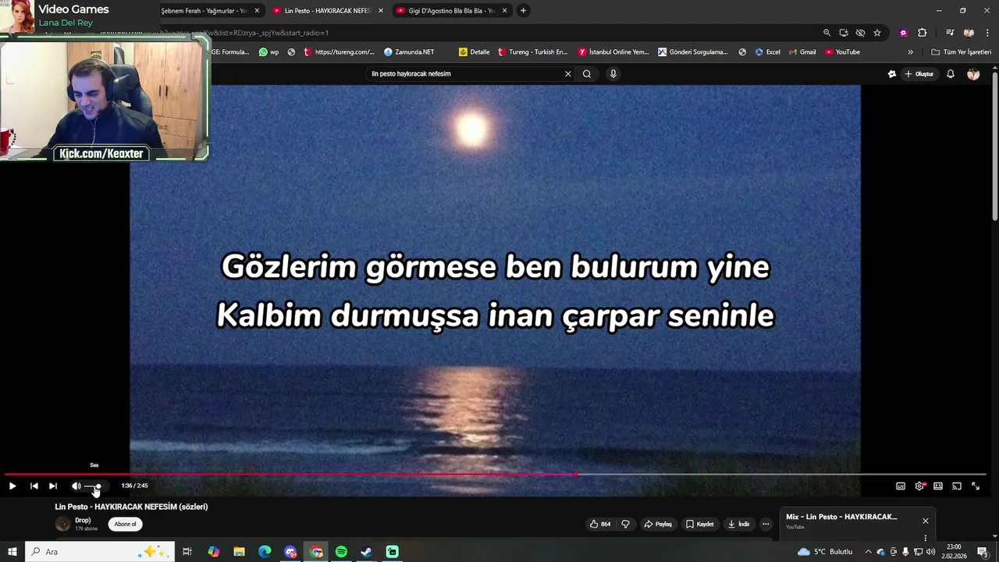This screenshot has width=999, height=562.
Task: Clear the YouTube search query
Action: (x=568, y=73)
